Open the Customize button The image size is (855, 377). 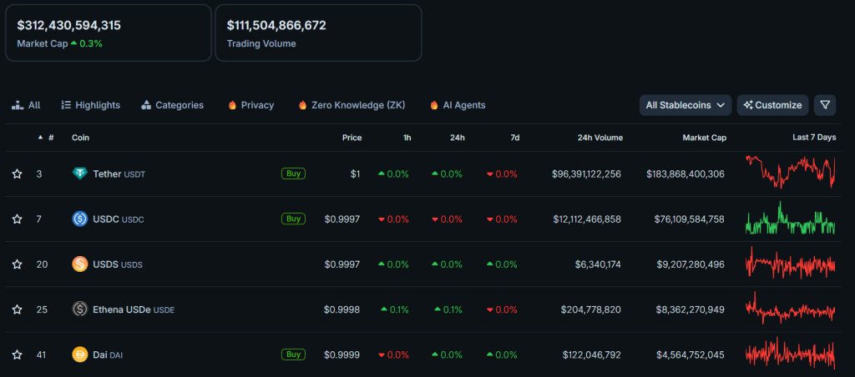772,105
